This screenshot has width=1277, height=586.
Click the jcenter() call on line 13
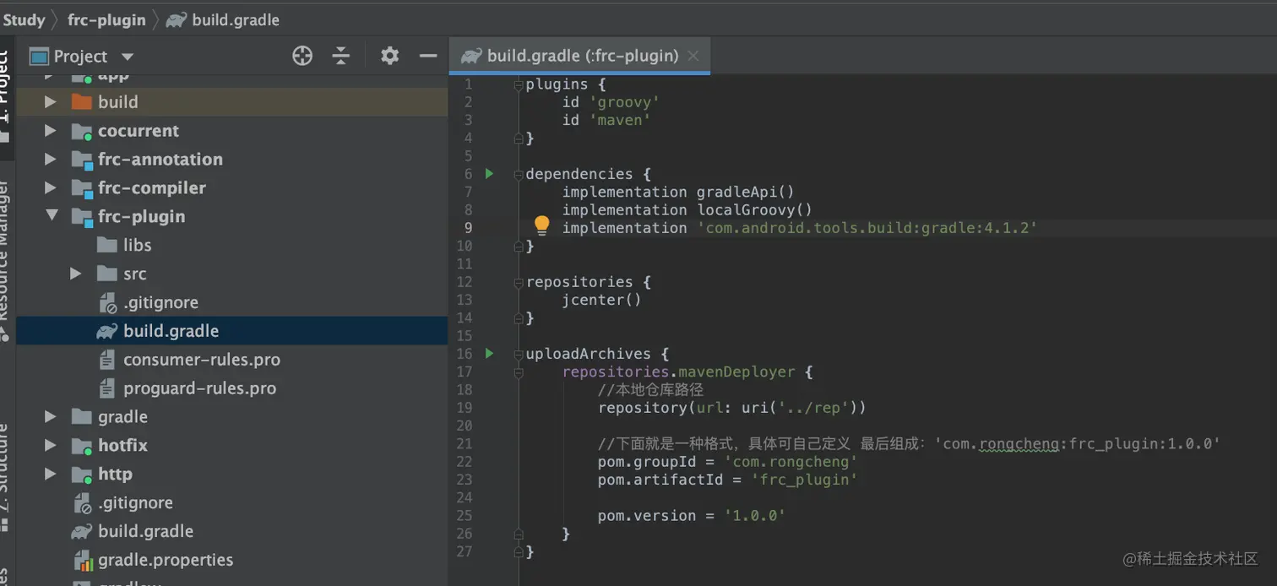602,300
